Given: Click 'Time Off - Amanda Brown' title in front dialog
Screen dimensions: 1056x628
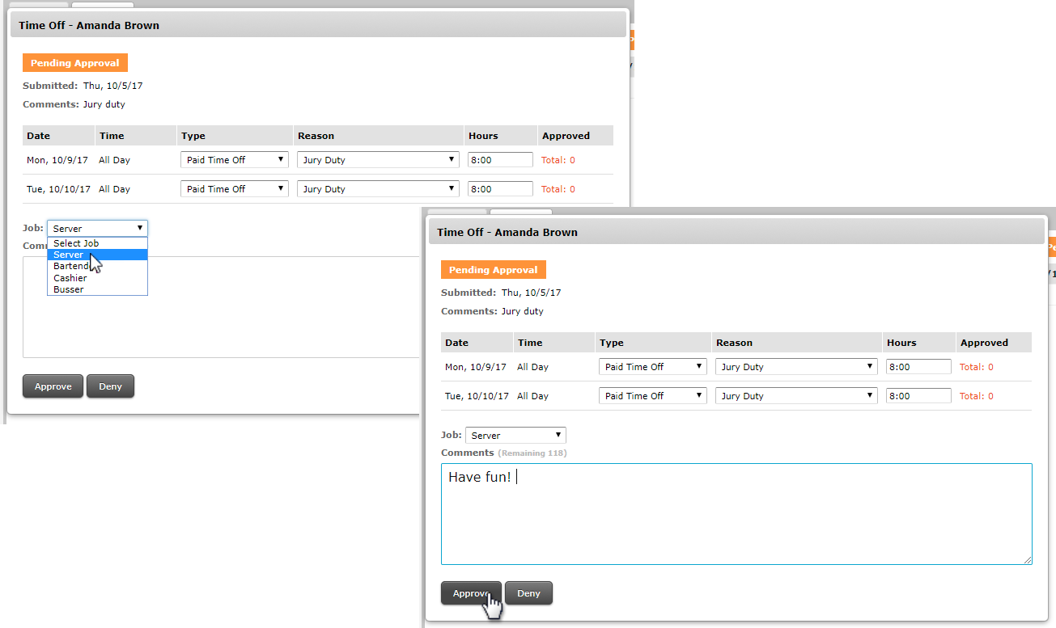Looking at the screenshot, I should click(507, 232).
